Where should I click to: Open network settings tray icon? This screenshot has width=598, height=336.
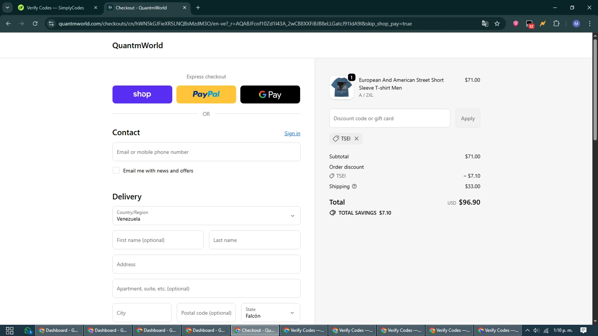[546, 330]
